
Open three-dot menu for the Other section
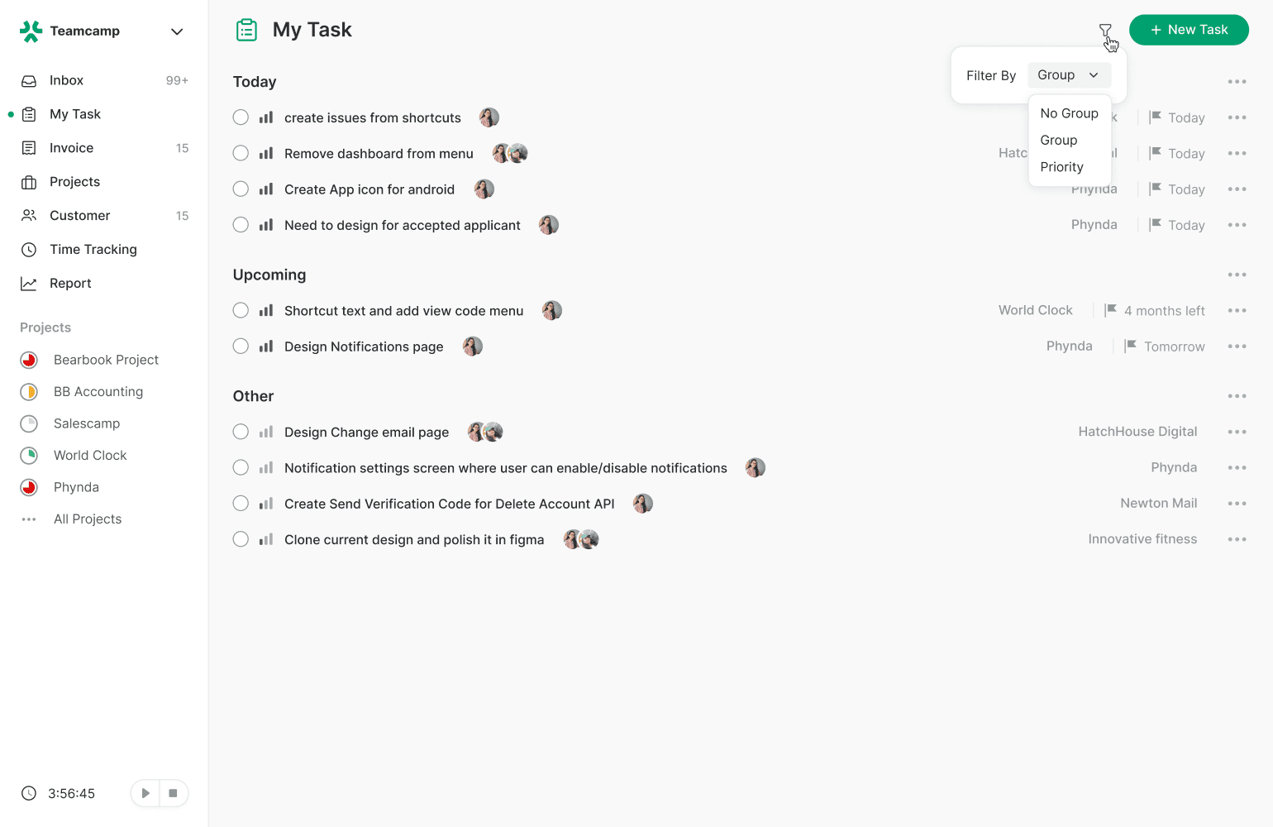click(x=1237, y=396)
